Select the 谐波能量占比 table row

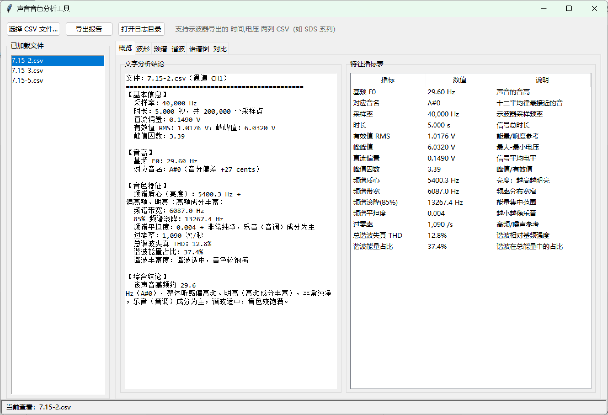pyautogui.click(x=471, y=246)
